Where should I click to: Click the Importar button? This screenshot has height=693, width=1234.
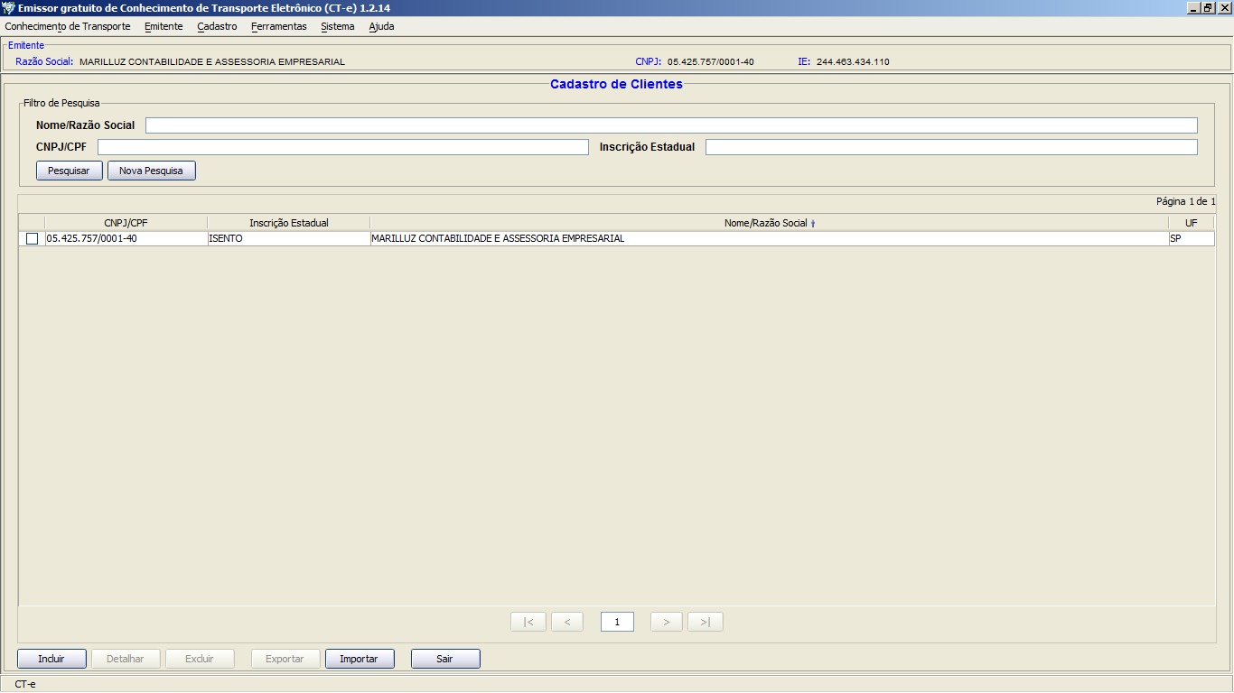point(359,659)
